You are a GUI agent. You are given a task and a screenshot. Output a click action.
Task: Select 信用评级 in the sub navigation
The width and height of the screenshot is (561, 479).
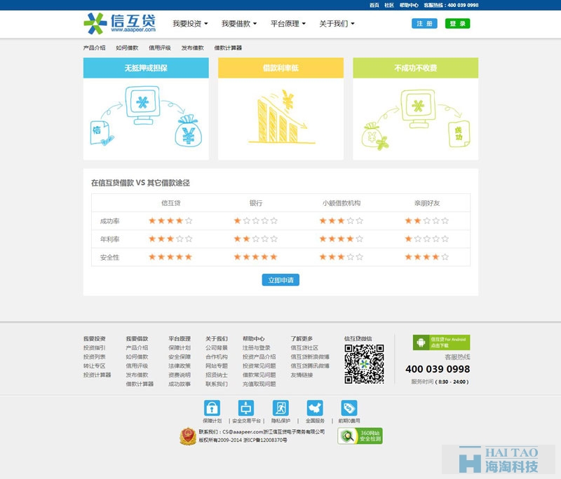click(x=160, y=48)
